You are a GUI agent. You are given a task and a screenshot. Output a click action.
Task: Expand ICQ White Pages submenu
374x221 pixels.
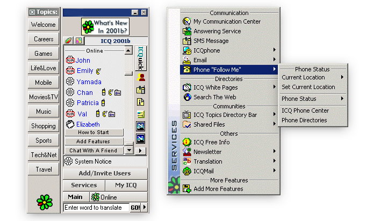(x=229, y=87)
